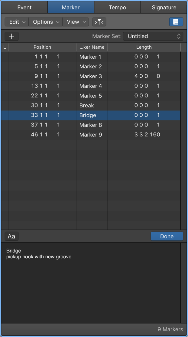Switch to the Tempo tab
The image size is (188, 337).
(117, 7)
